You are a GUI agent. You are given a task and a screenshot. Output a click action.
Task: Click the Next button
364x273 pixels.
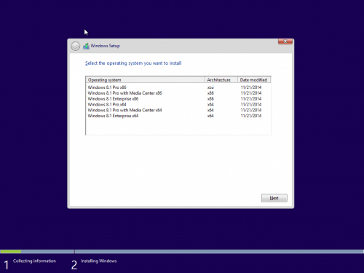(274, 198)
